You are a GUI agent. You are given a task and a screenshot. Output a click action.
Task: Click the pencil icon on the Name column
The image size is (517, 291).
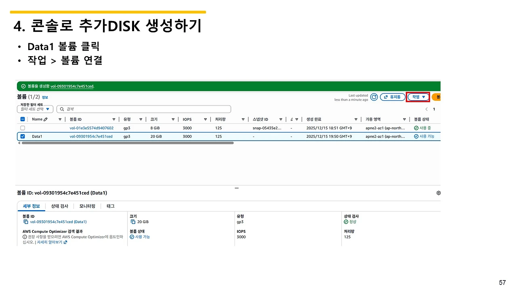click(46, 119)
